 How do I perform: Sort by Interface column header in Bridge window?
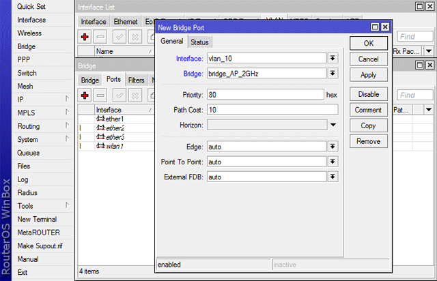(124, 110)
